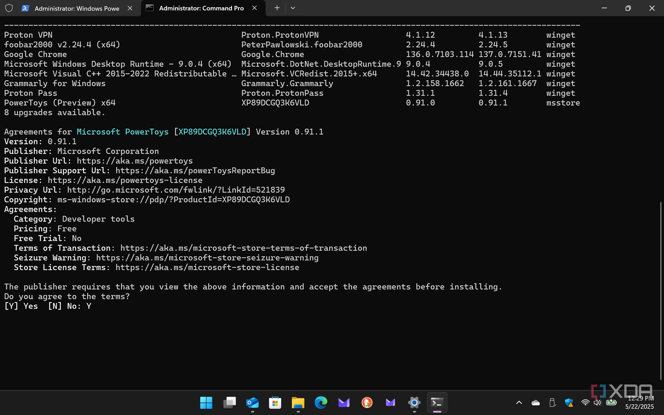The height and width of the screenshot is (415, 664).
Task: Close the Windows PowerShell tab
Action: 130,8
